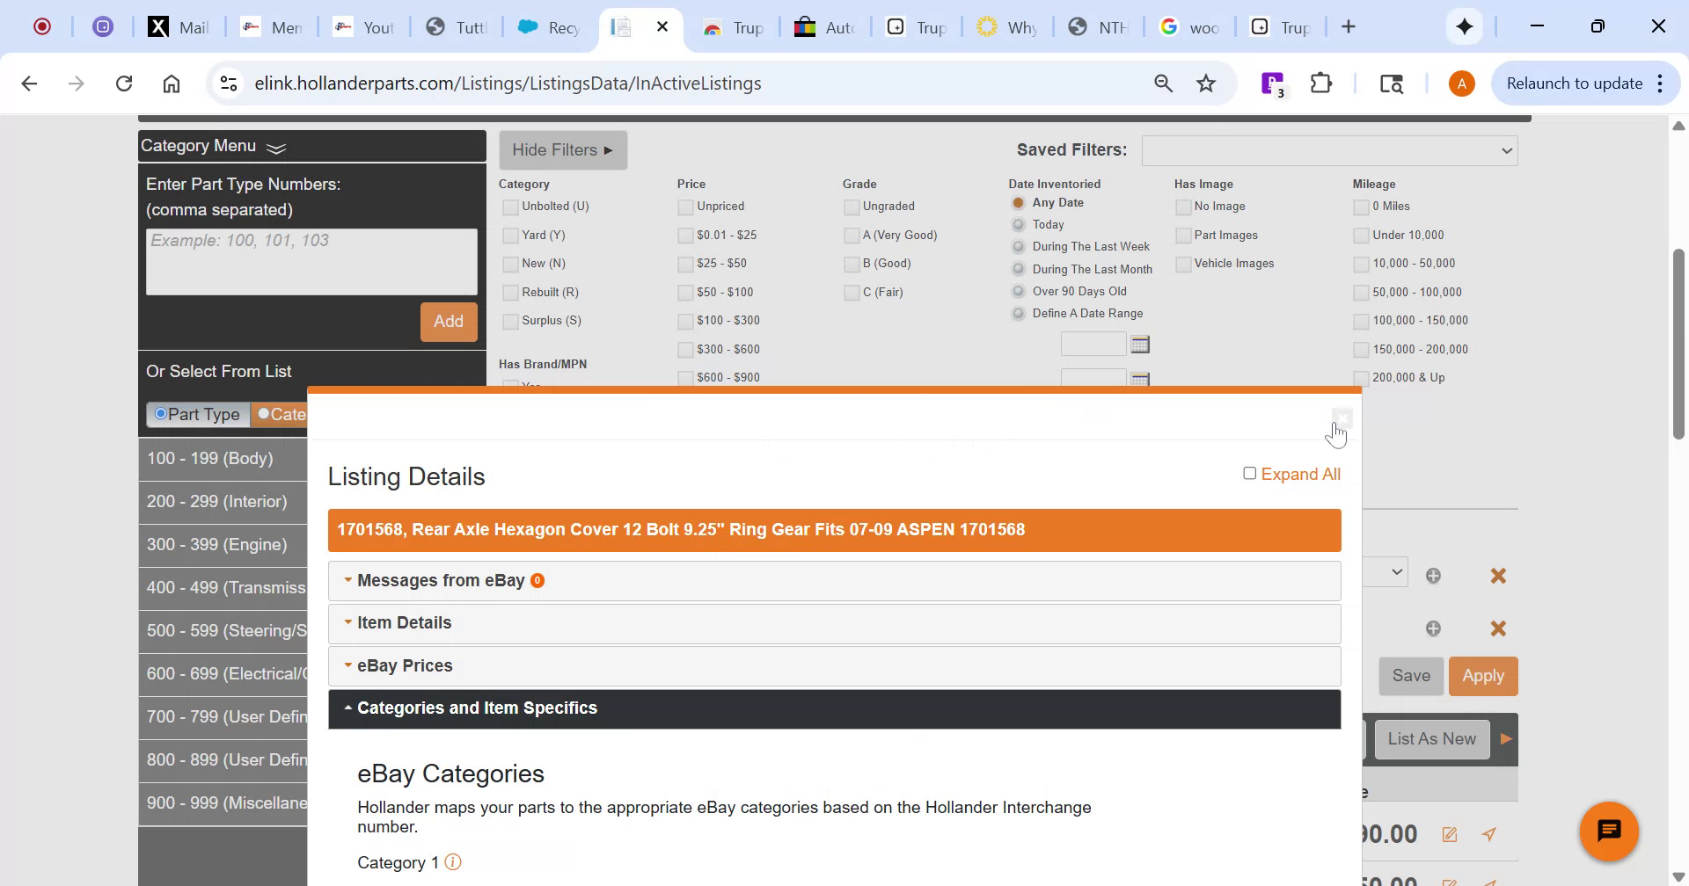Open a new browser tab

(x=1349, y=26)
